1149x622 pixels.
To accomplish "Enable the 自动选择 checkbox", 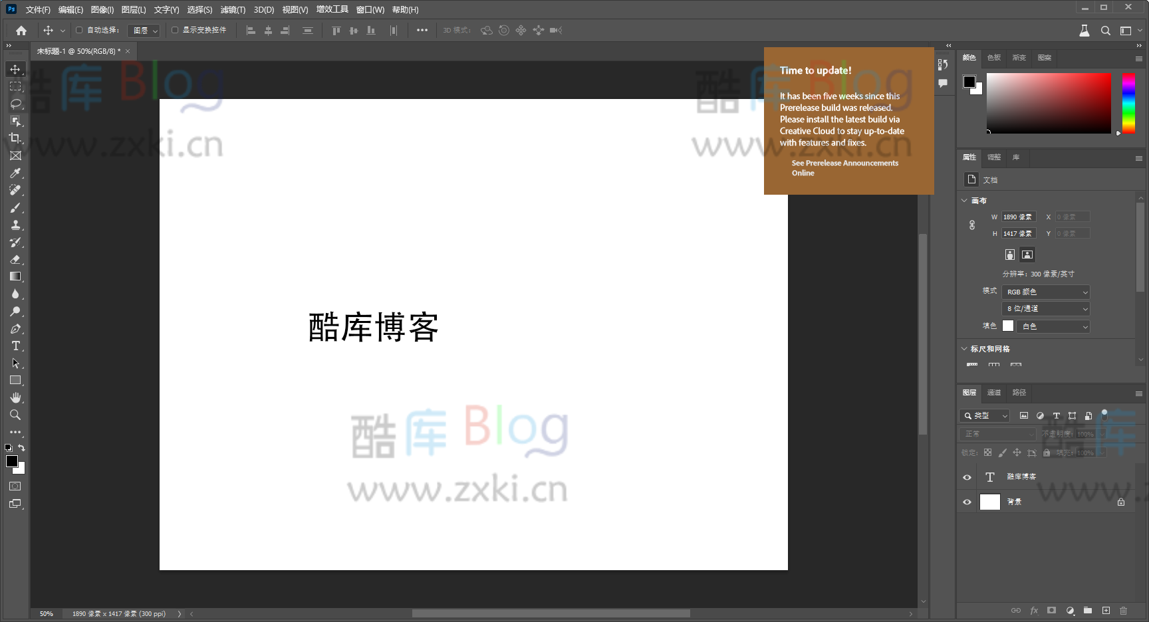I will click(x=78, y=30).
